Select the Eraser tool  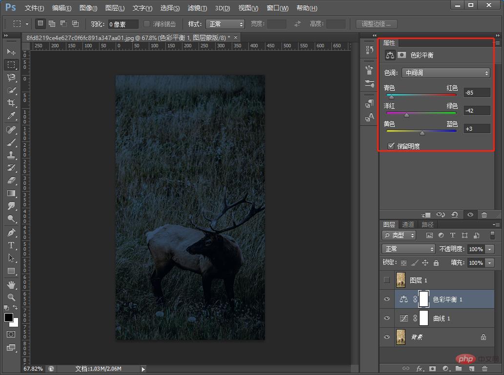pyautogui.click(x=11, y=180)
